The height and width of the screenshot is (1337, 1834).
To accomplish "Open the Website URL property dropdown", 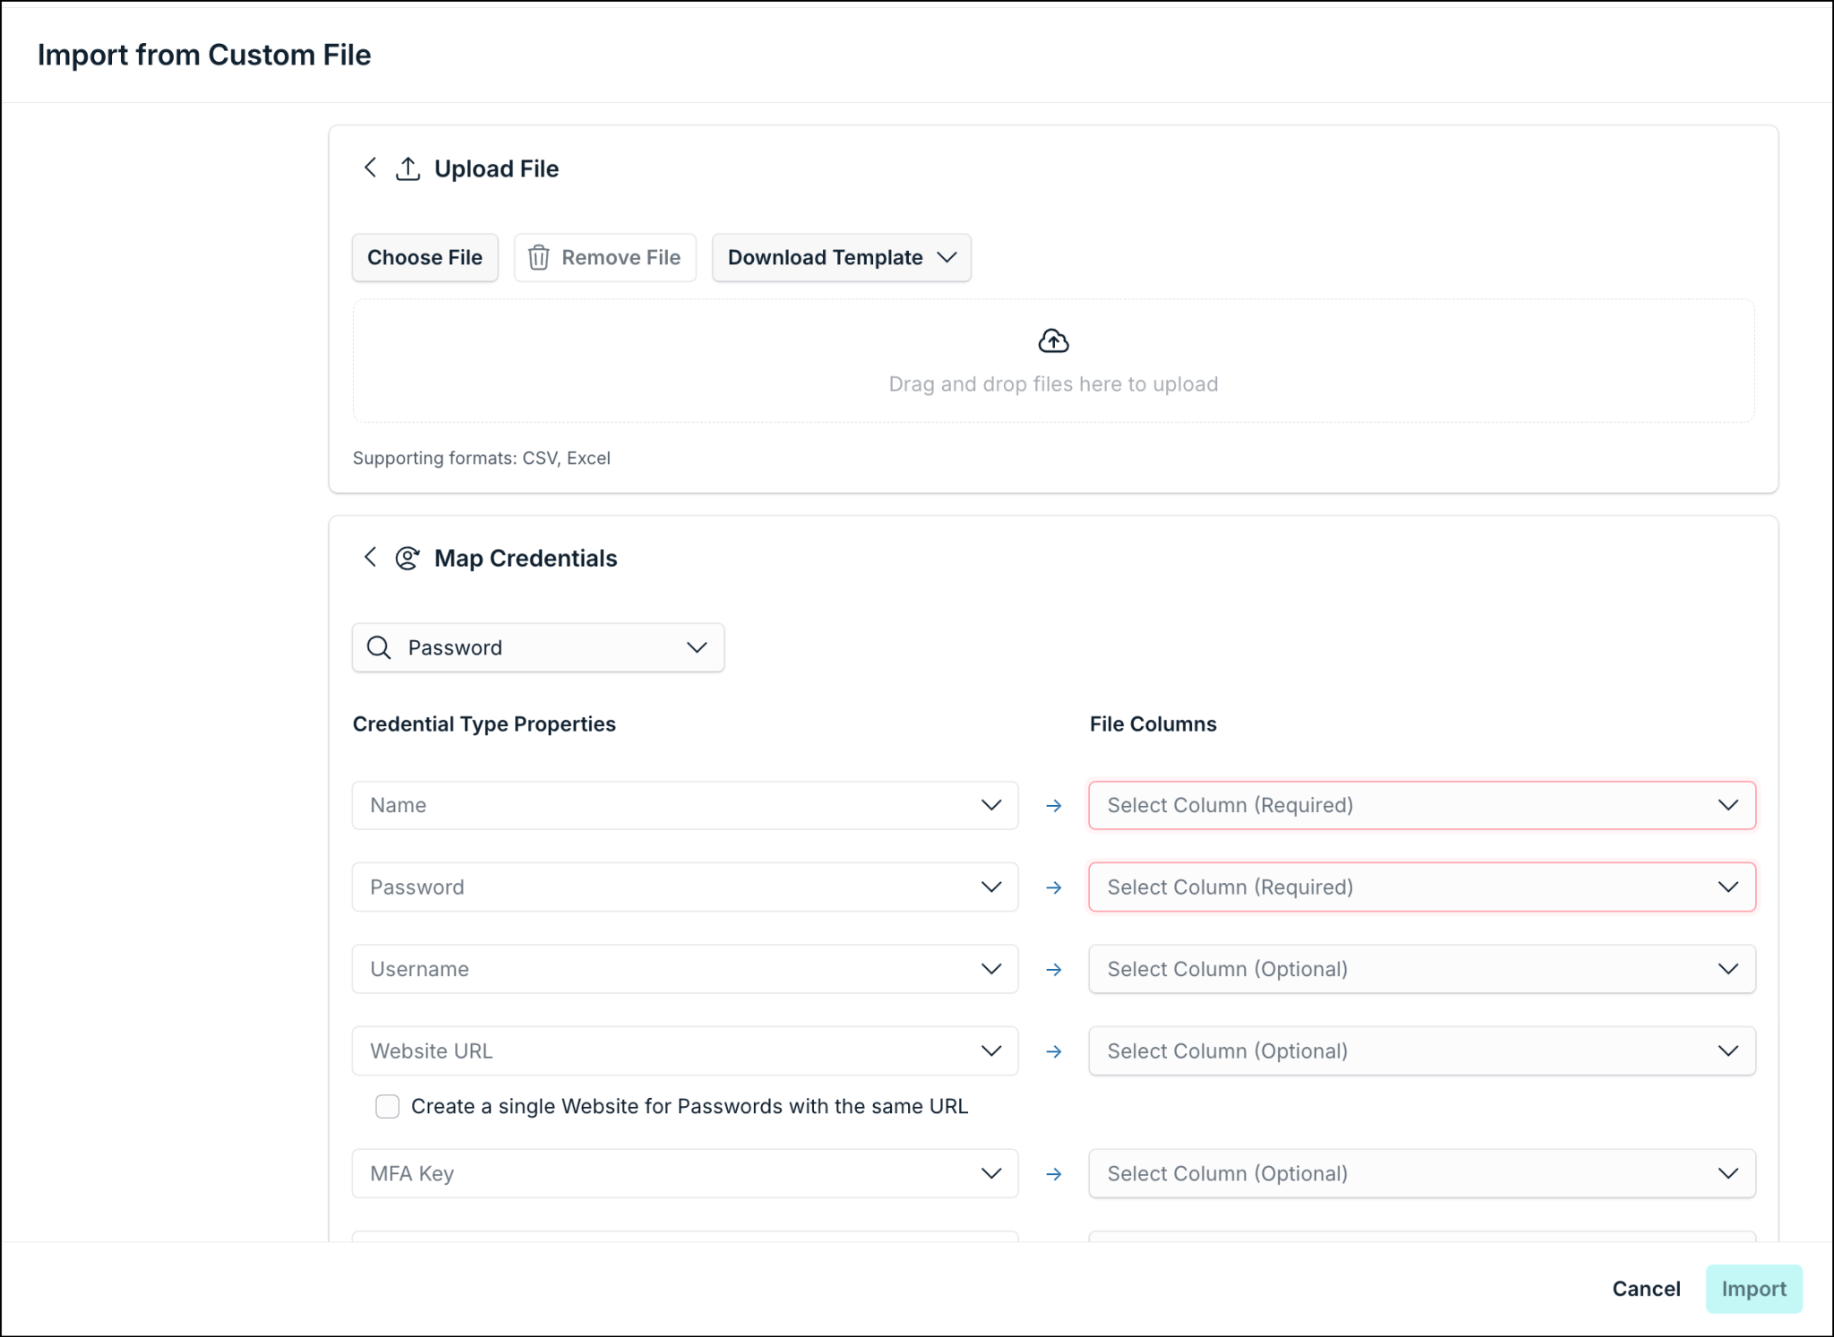I will click(x=685, y=1050).
